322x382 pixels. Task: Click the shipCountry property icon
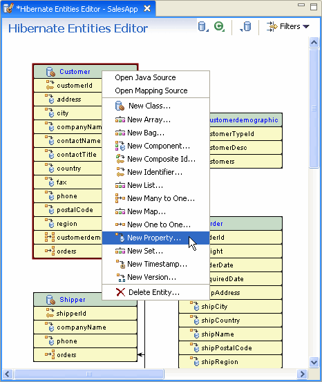195,320
